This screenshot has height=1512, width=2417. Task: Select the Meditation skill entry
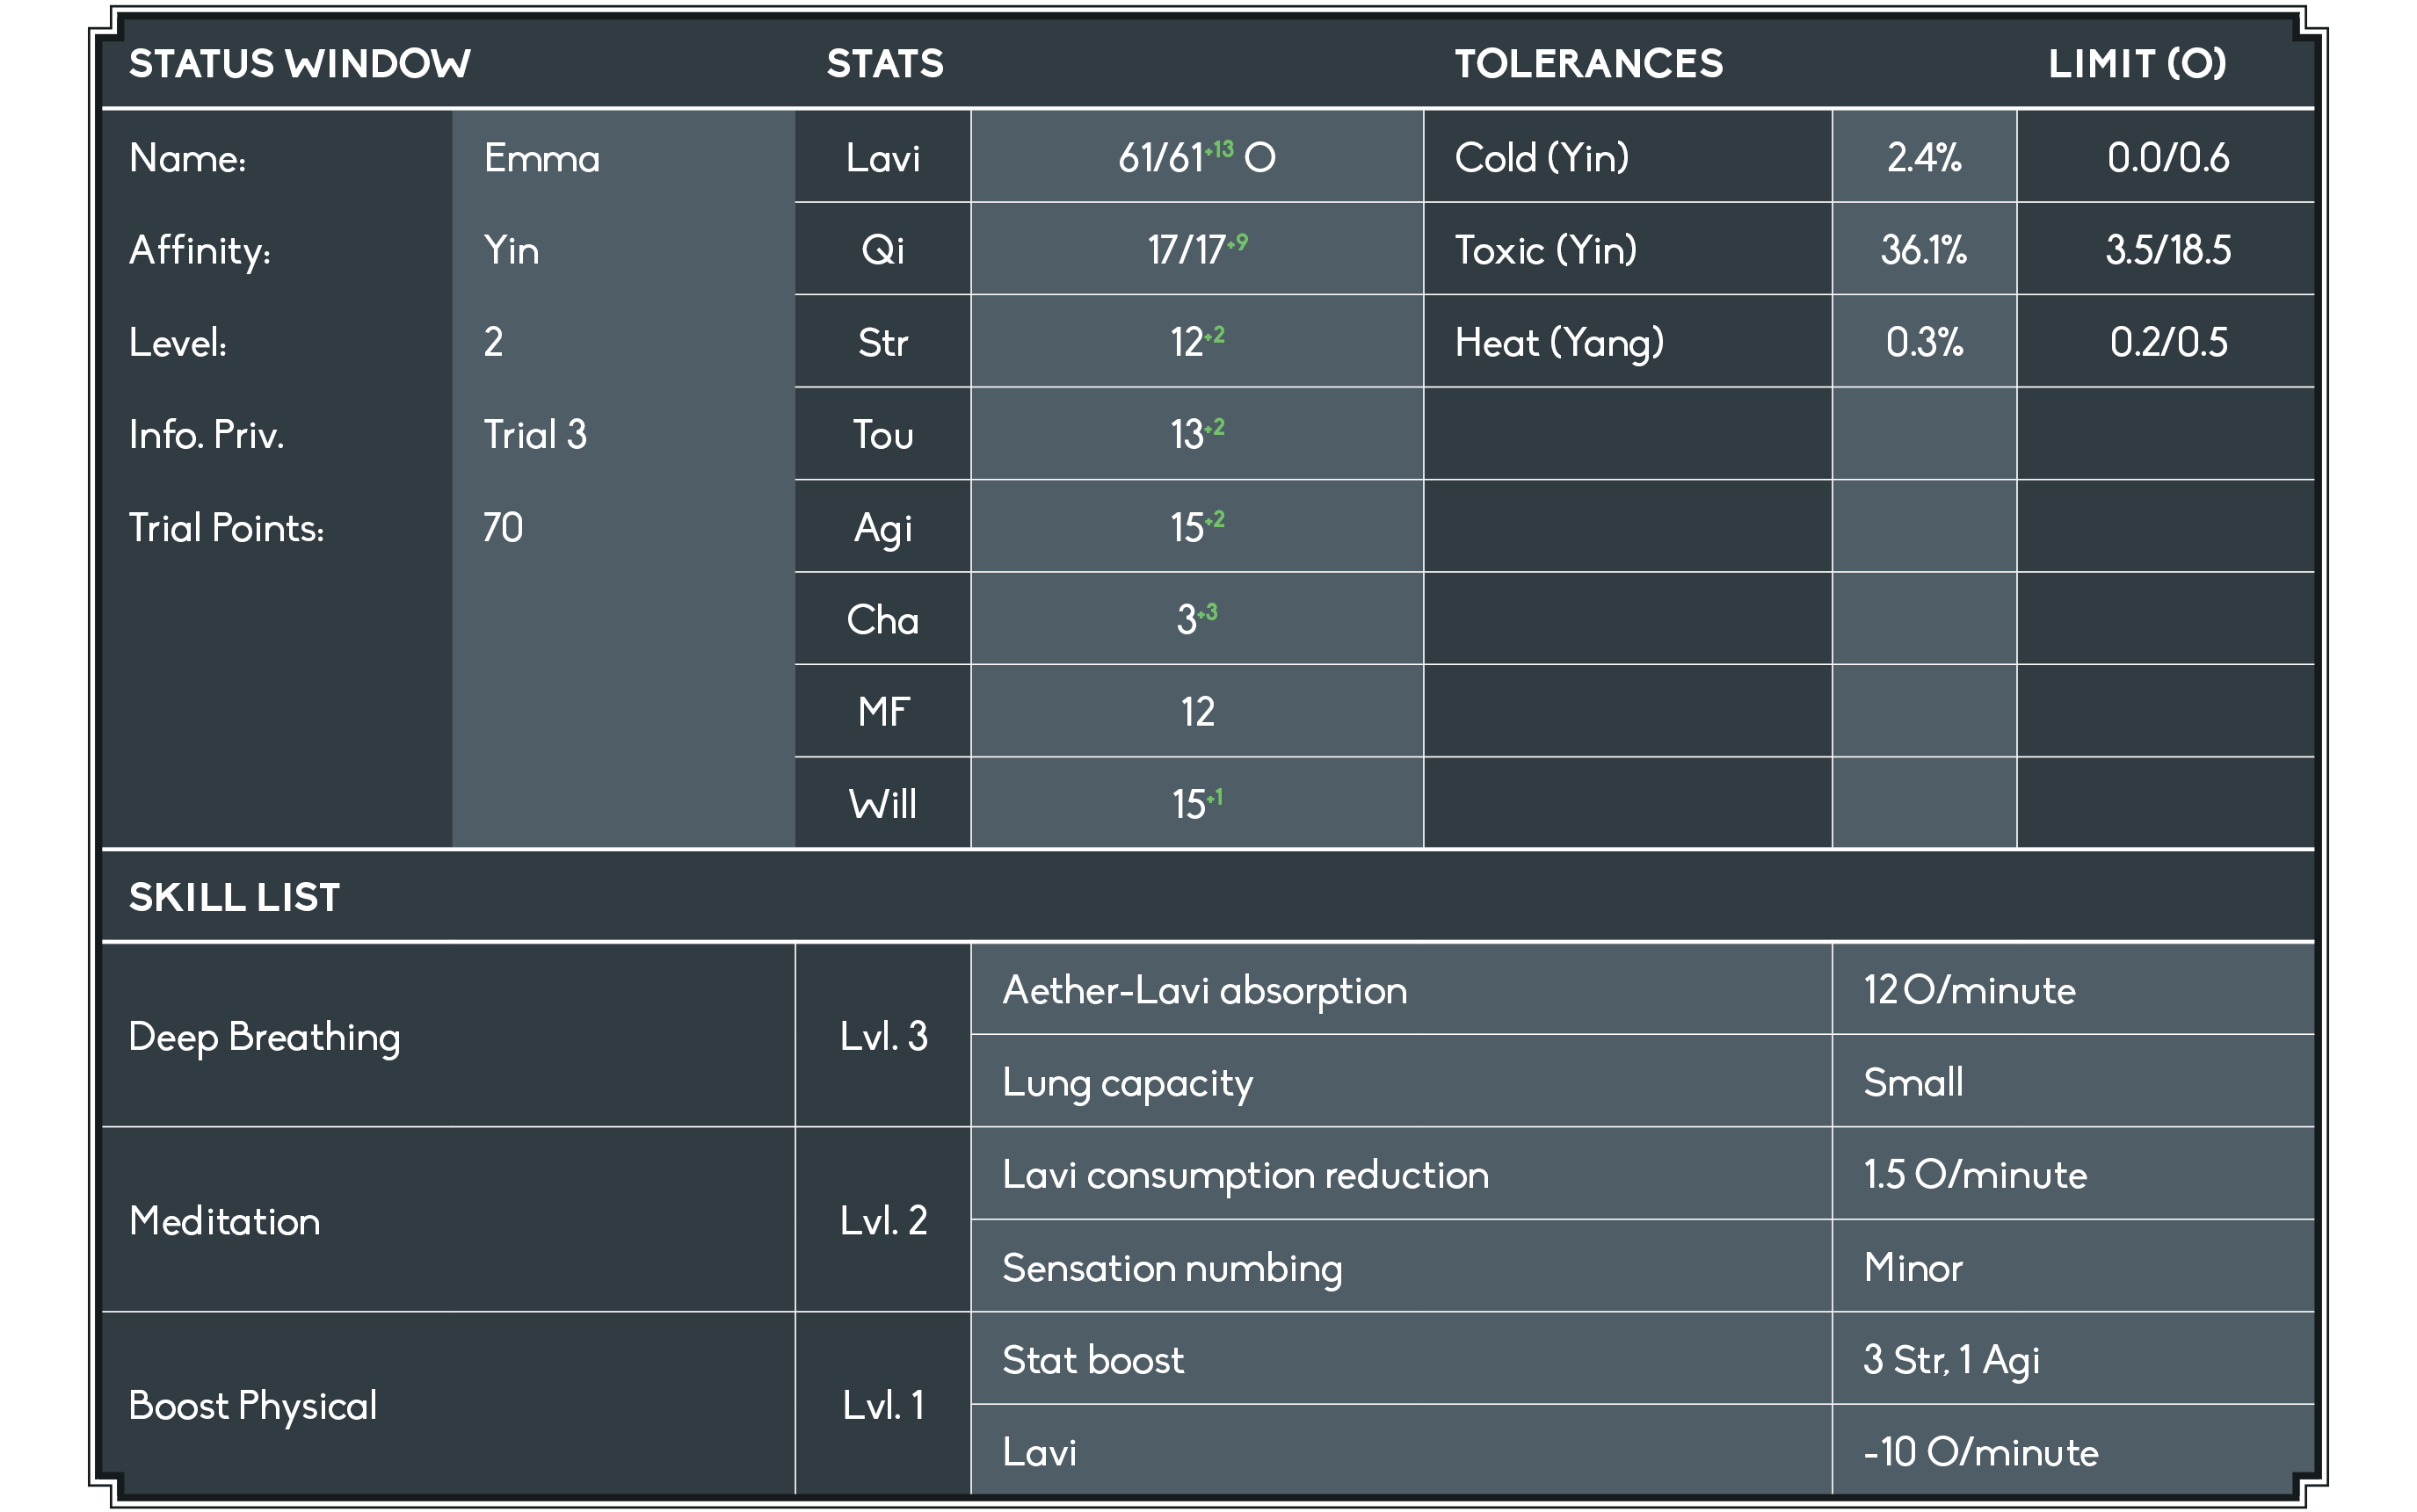pos(225,1221)
